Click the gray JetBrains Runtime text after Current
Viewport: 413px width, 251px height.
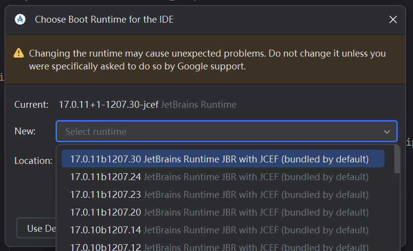199,105
